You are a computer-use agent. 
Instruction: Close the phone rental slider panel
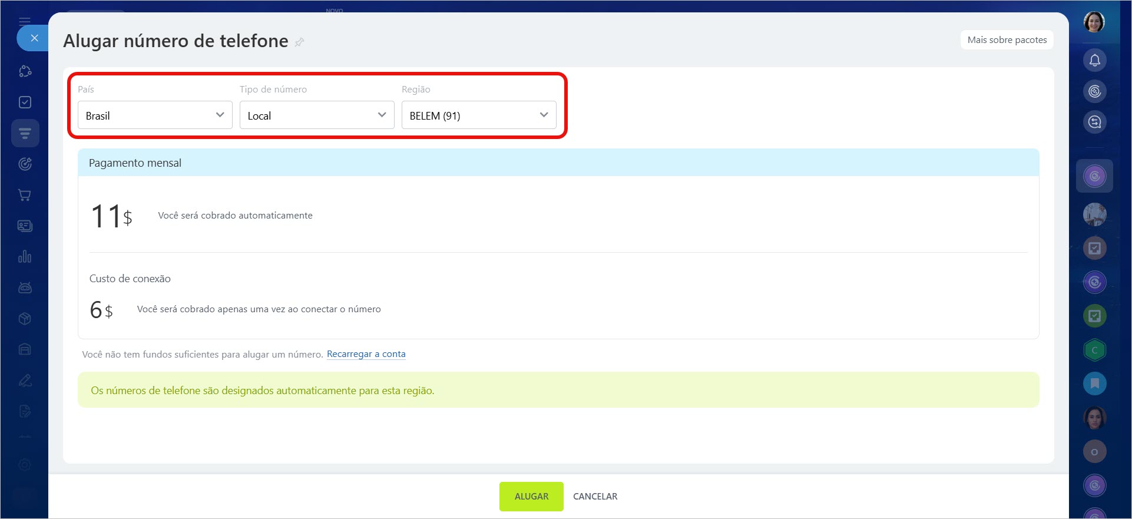(34, 38)
